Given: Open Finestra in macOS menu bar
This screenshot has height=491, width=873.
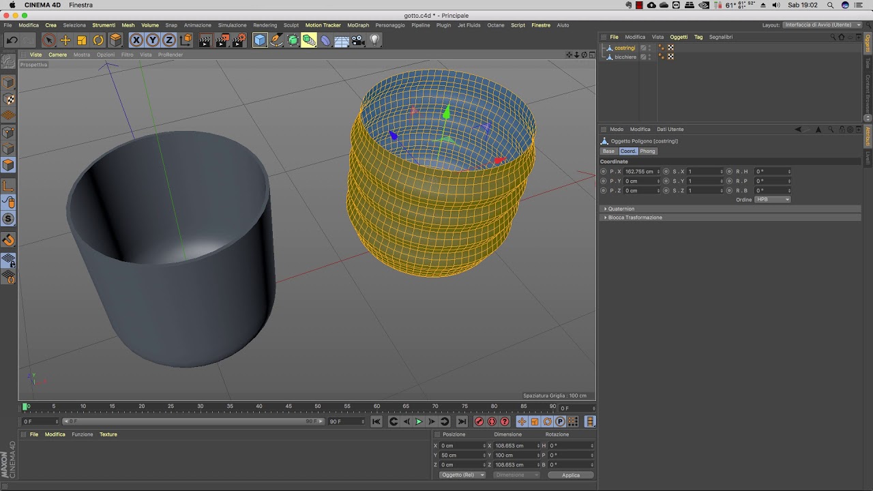Looking at the screenshot, I should [x=80, y=5].
